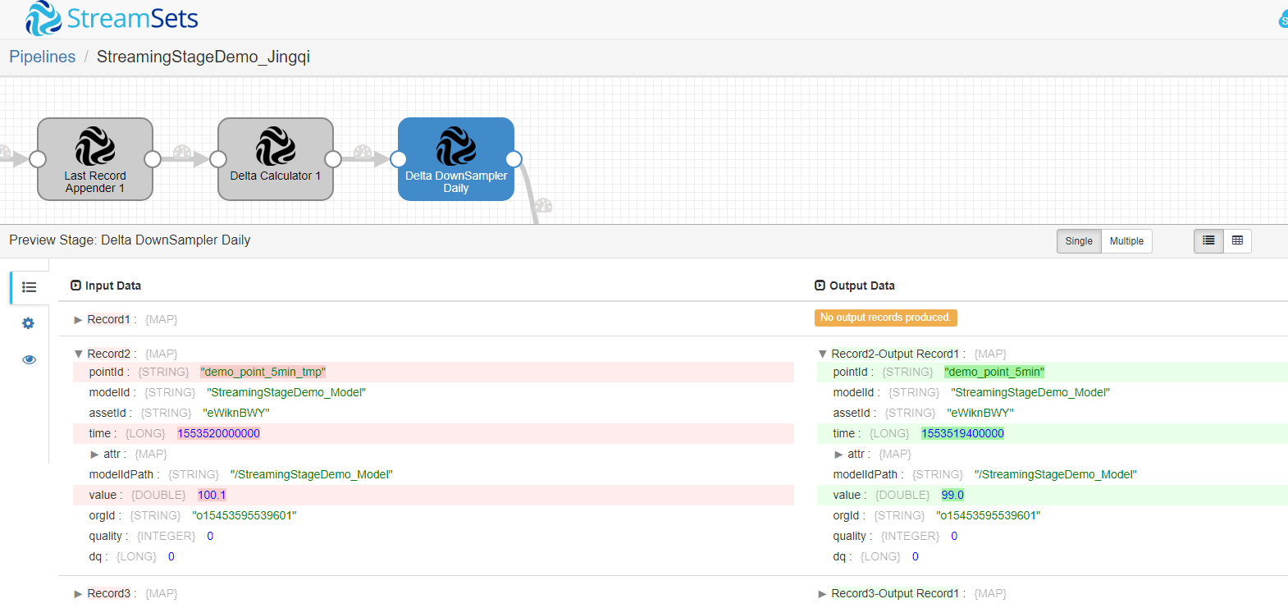Switch to list view of records
Screen dimensions: 1288x608
pos(1208,240)
